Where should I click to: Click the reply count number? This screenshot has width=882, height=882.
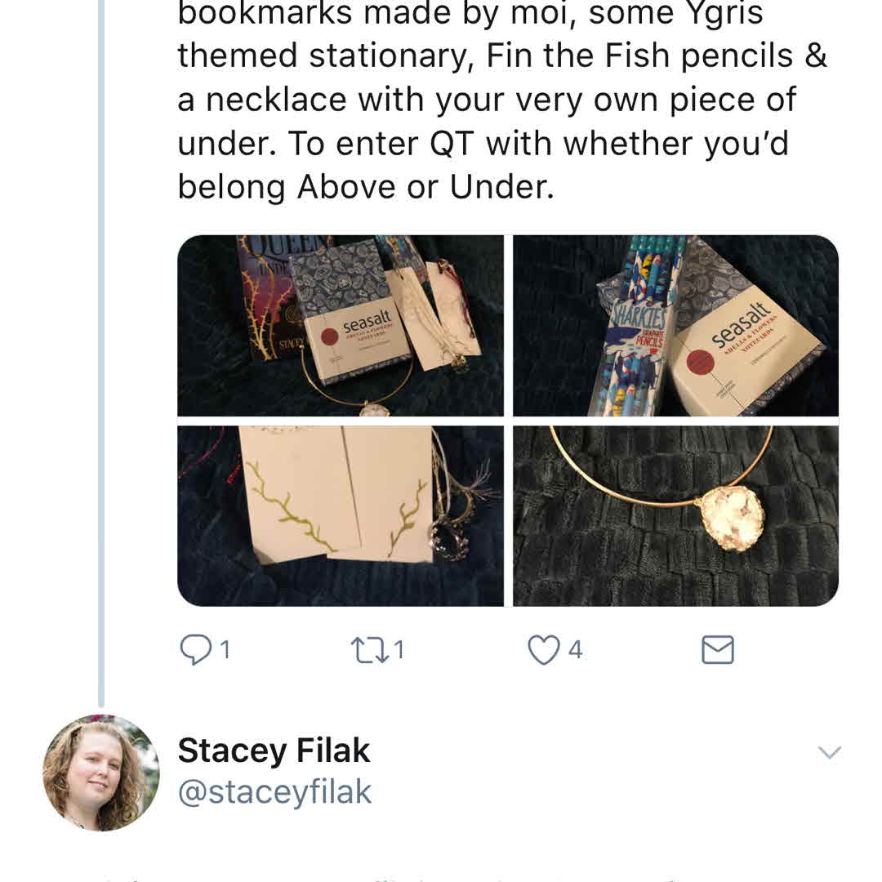(224, 650)
